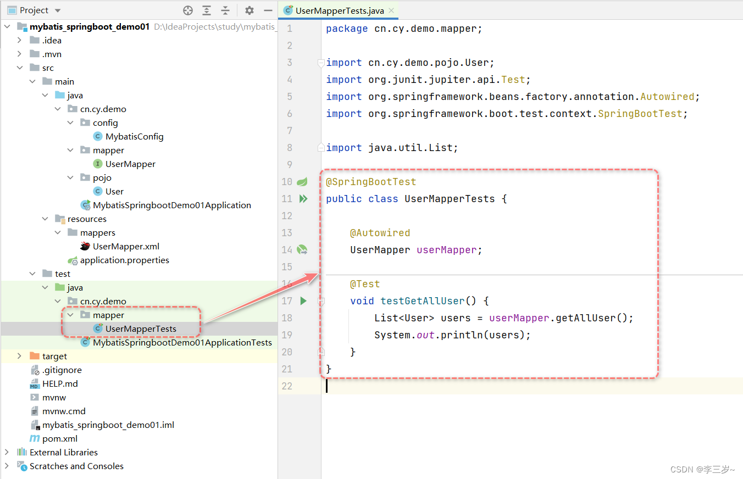Select the UserMapperTests.java editor tab
Screen dimensions: 743x479
pyautogui.click(x=339, y=10)
